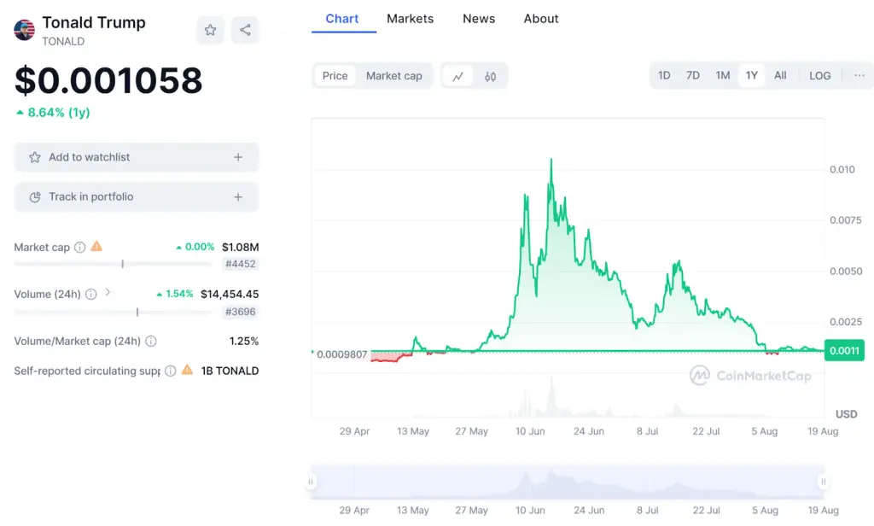Click the left handle of the range selector
Screen dimensions: 874x526
click(311, 481)
